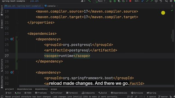Select dependency in XML breadcrumb
The width and height of the screenshot is (175, 98).
(x=41, y=89)
